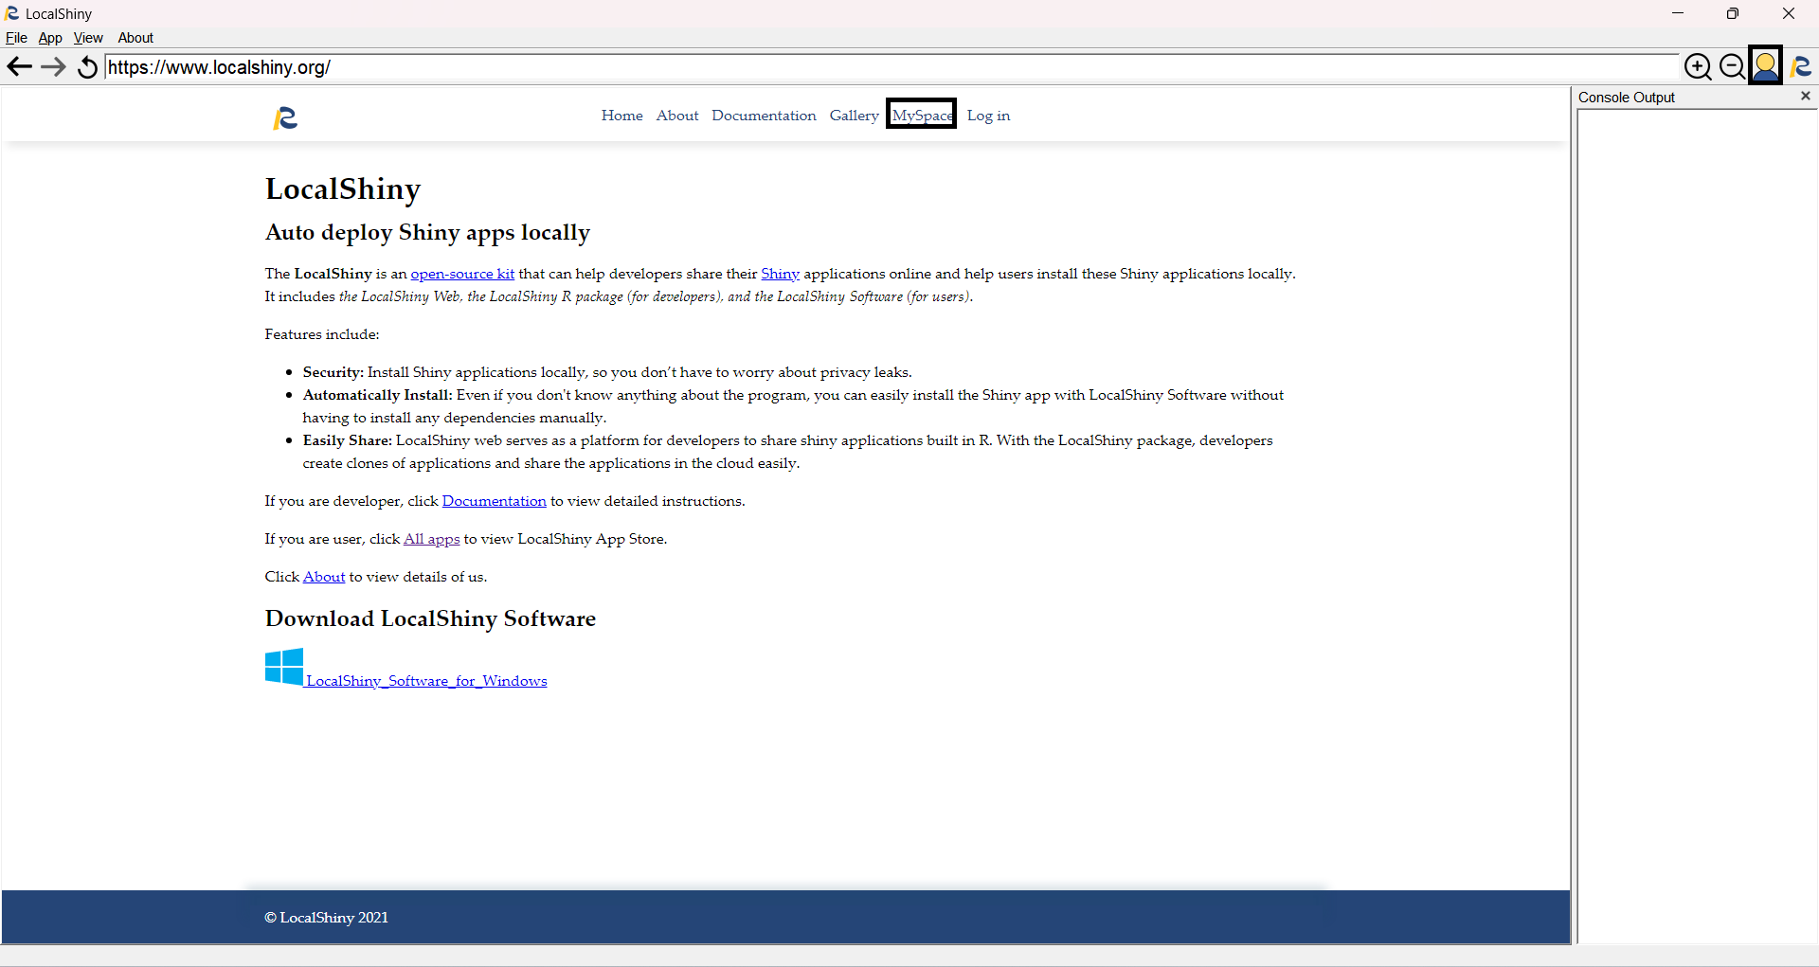
Task: Open the Gallery page
Action: [x=854, y=116]
